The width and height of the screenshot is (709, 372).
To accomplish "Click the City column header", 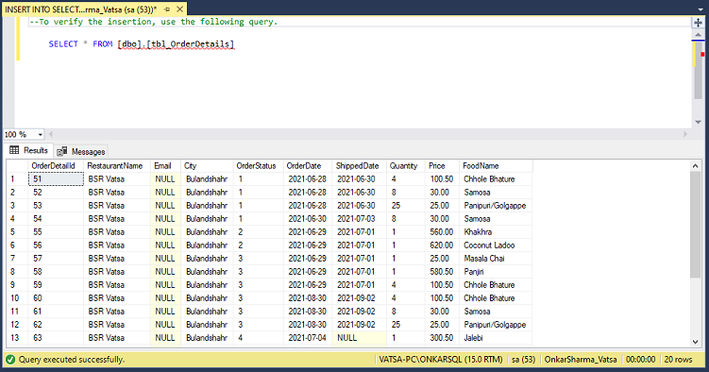I will click(x=207, y=166).
